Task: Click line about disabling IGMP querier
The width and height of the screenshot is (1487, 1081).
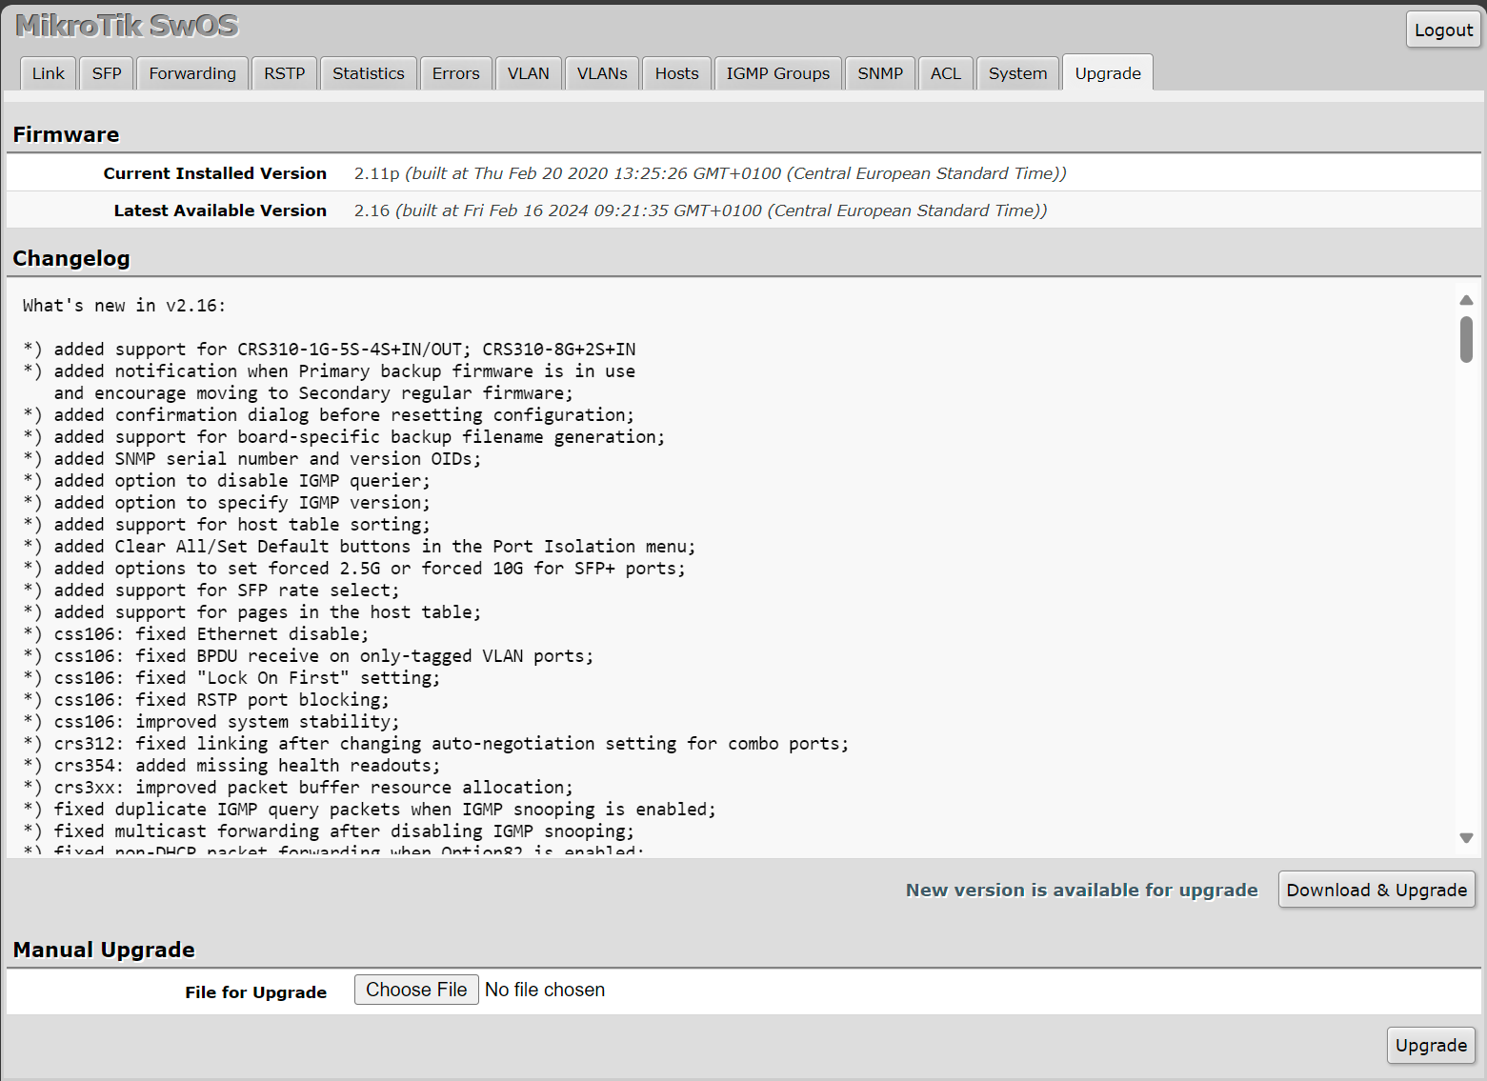Action: (x=227, y=481)
